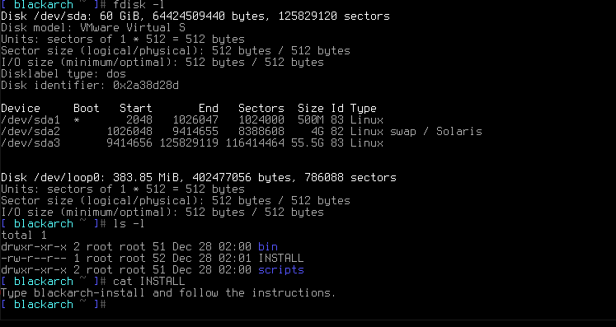Select the 'Disk /dev/loop0: 383.85 MiB' line

(199, 177)
